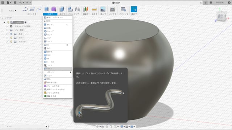Click the Measure ruler icon in the toolbar
This screenshot has height=130, width=232.
[94, 9]
